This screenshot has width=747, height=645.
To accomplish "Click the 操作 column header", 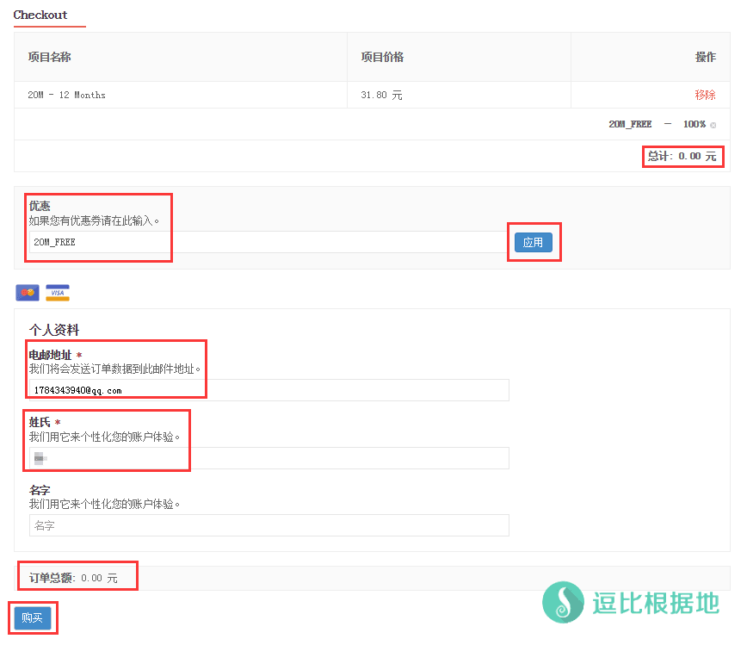I will tap(705, 57).
